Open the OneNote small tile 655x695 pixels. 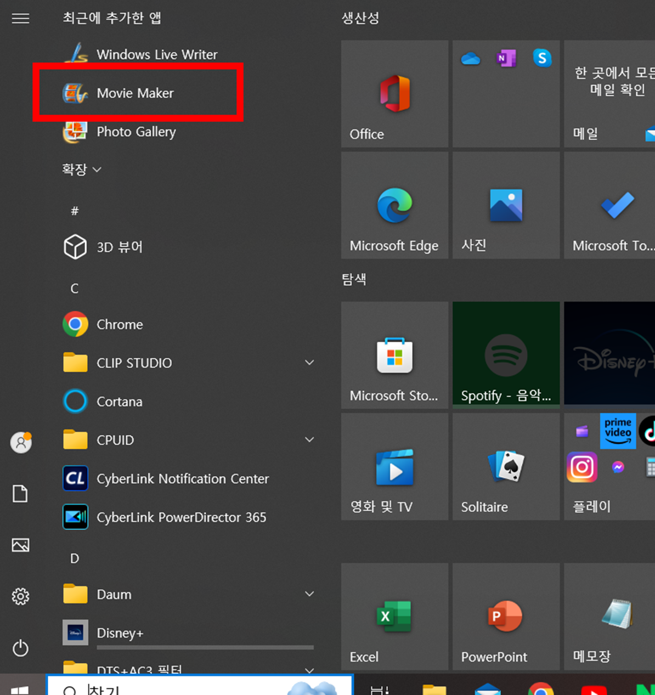[x=506, y=58]
